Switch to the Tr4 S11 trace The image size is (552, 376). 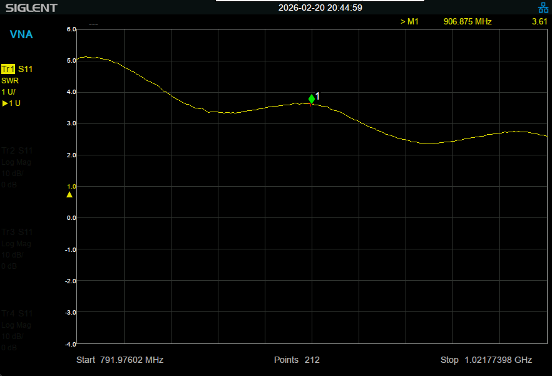coord(17,313)
